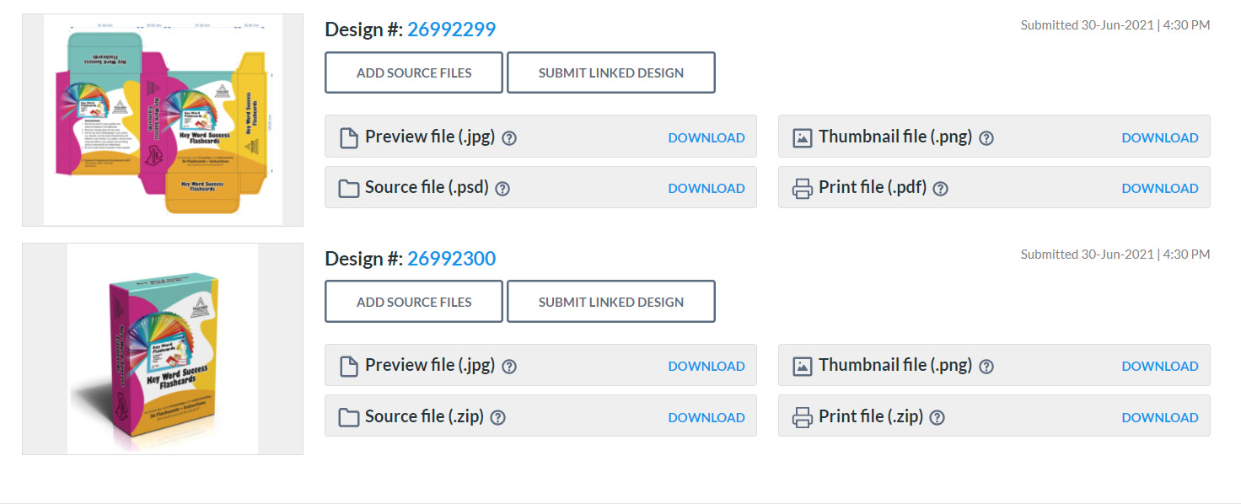Click help icon beside second design's Thumbnail file (.png)

pos(986,367)
